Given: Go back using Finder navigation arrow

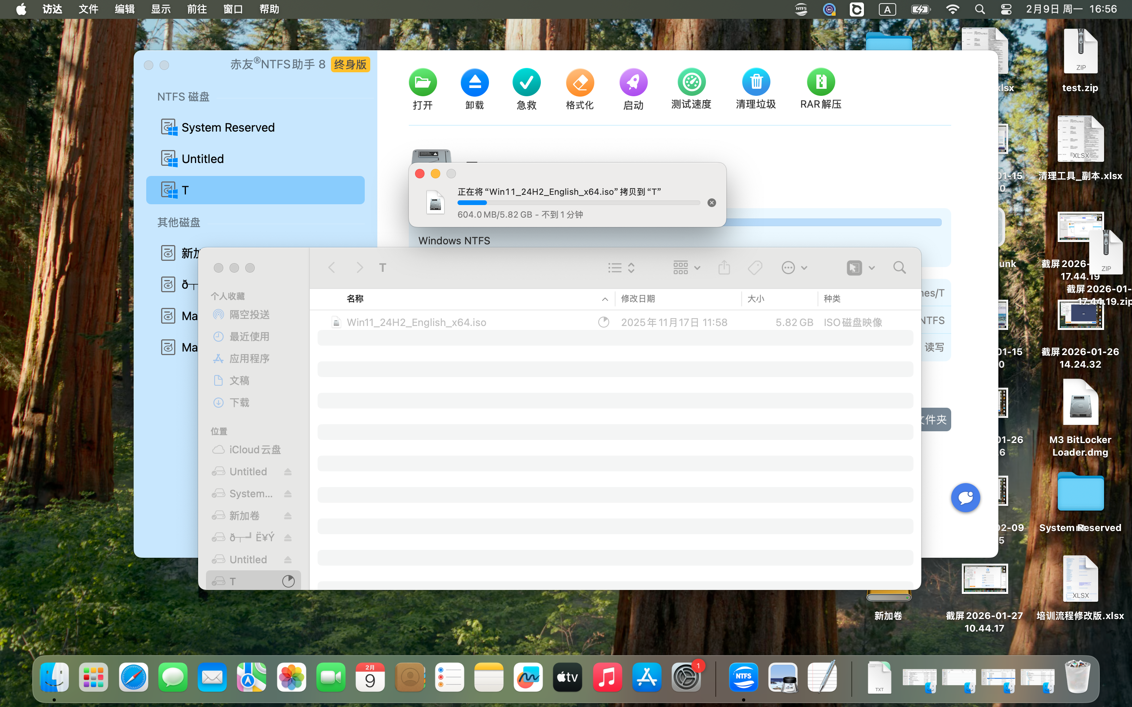Looking at the screenshot, I should 332,267.
